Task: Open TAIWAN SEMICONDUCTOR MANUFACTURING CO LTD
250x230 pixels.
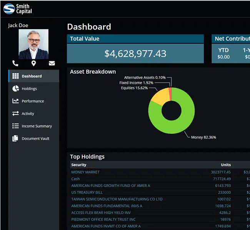Action: 117,199
